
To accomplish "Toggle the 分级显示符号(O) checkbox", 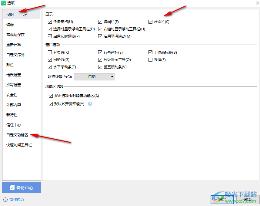I will tap(100, 60).
